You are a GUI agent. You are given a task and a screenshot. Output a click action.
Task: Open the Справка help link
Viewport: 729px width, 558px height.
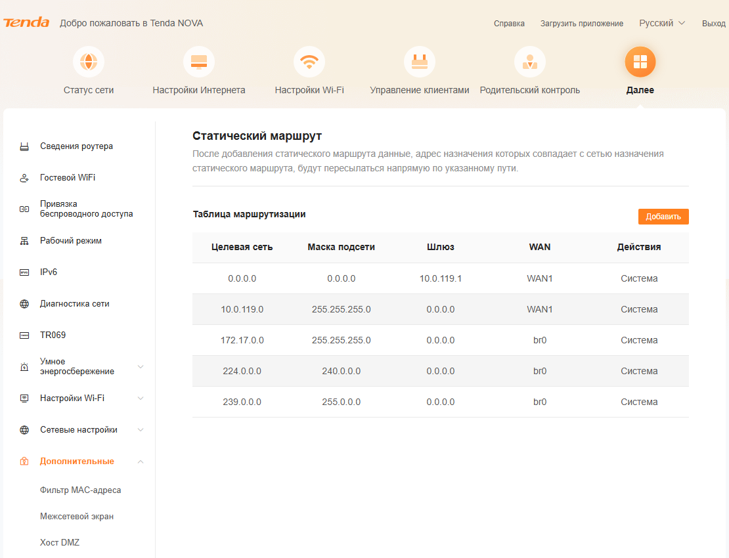tap(509, 23)
